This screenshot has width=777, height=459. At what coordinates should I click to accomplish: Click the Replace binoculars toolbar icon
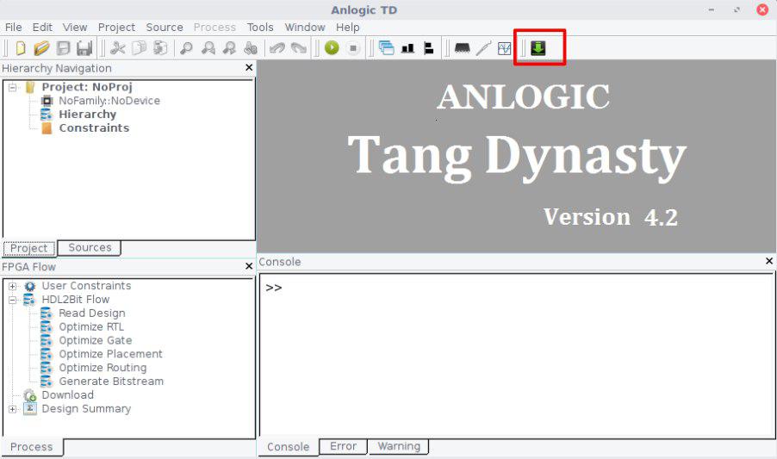251,48
